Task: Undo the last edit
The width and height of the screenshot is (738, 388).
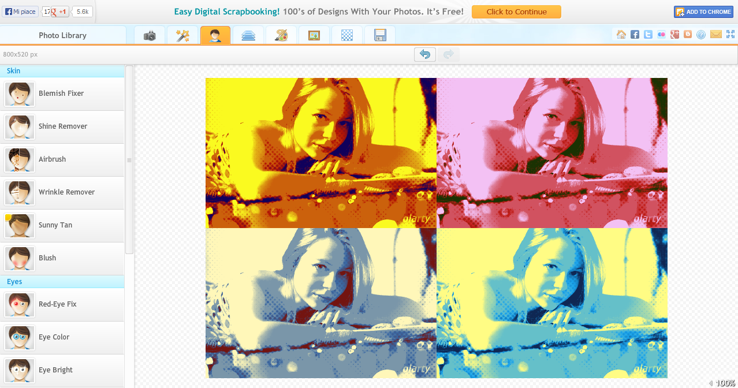Action: [424, 54]
